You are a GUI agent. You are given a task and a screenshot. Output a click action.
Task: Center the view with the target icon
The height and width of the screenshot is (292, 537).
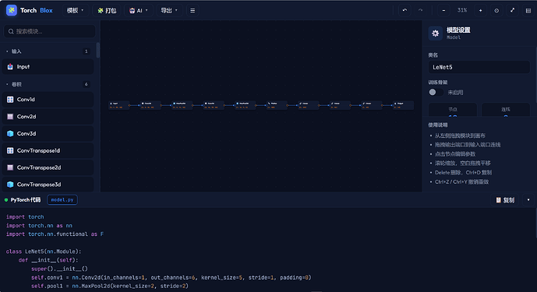point(496,10)
